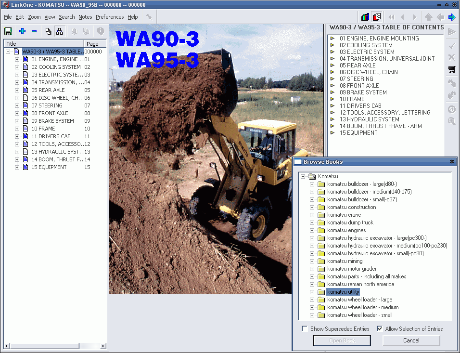This screenshot has width=460, height=353.
Task: Collapse the WA90-3 / WA95-3 TABLE root node
Action: point(8,52)
